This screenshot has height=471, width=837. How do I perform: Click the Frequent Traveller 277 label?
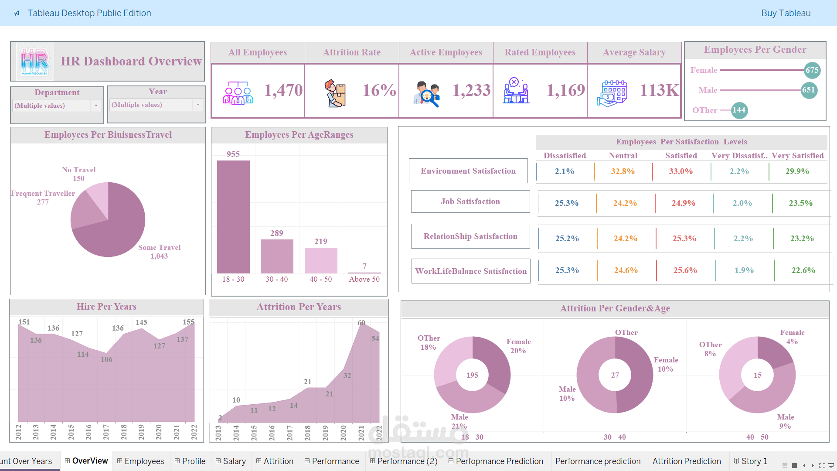(43, 198)
